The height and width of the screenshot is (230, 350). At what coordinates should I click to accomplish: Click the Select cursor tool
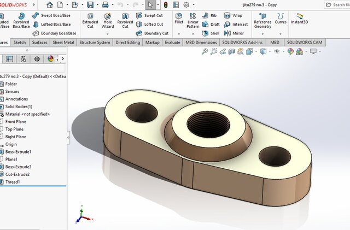(150, 5)
